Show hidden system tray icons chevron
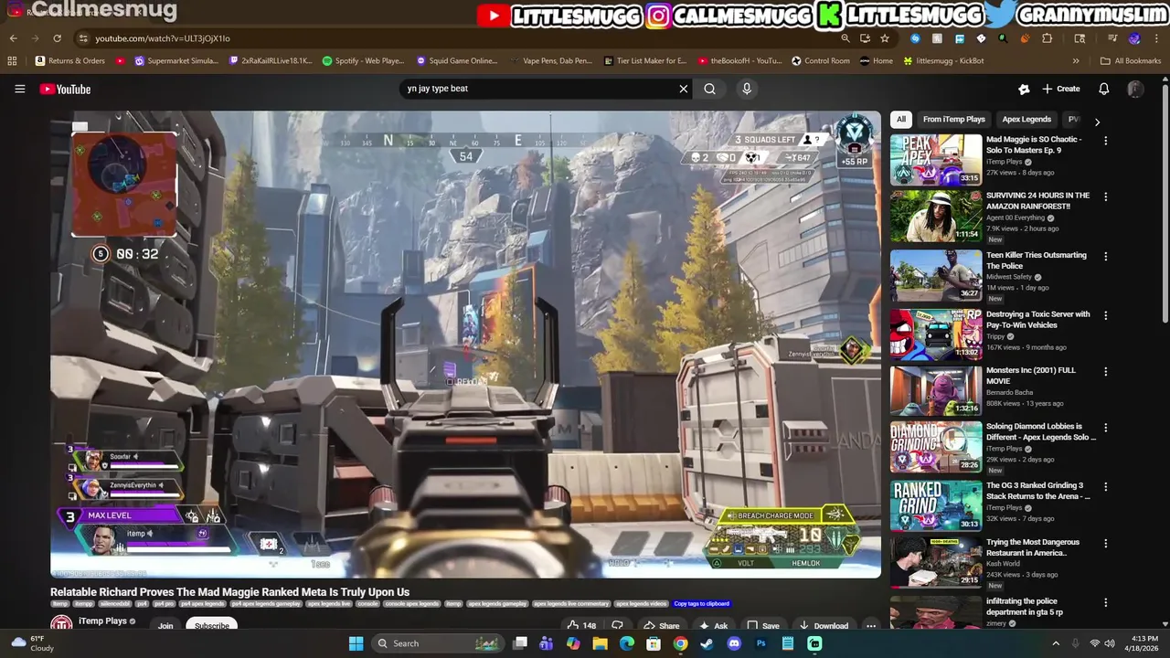 [x=1056, y=643]
